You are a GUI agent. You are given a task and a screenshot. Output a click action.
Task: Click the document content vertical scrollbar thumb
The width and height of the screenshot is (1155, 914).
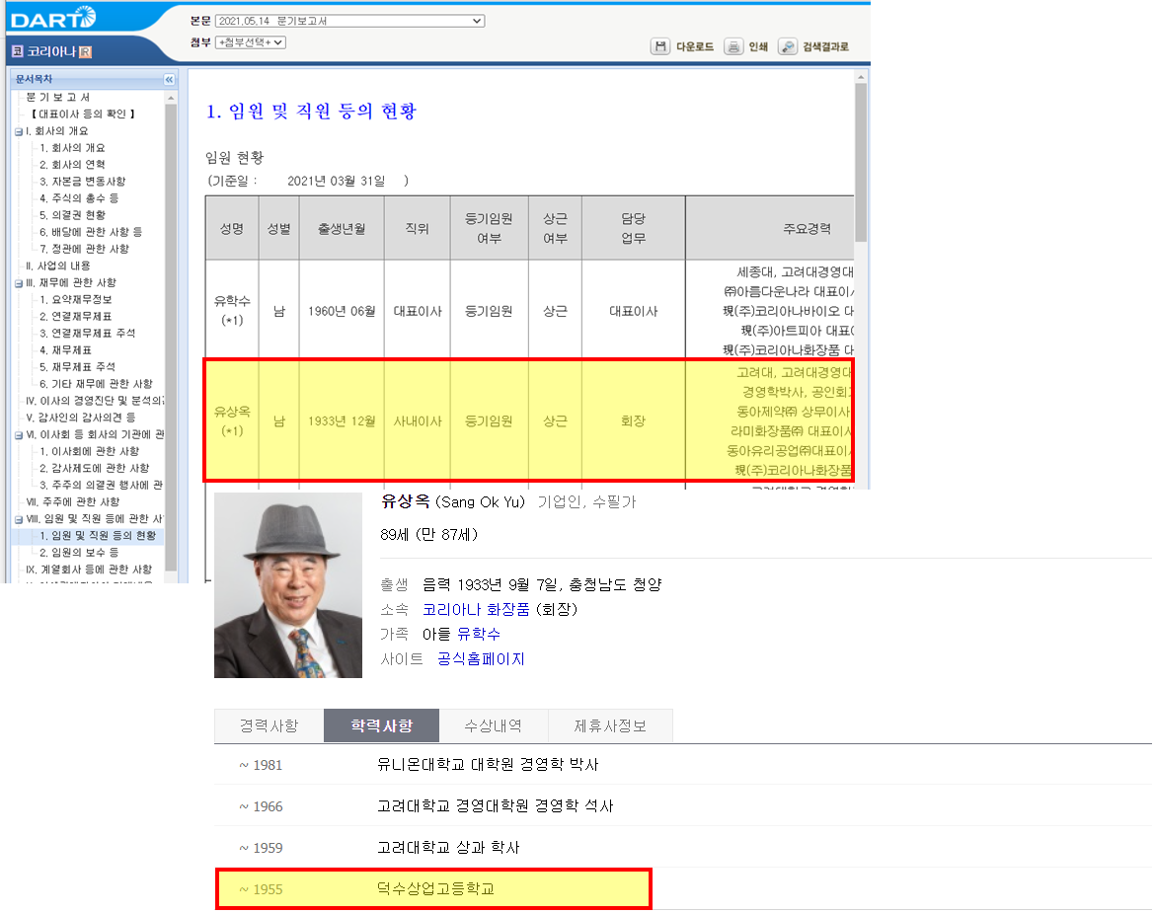click(861, 162)
